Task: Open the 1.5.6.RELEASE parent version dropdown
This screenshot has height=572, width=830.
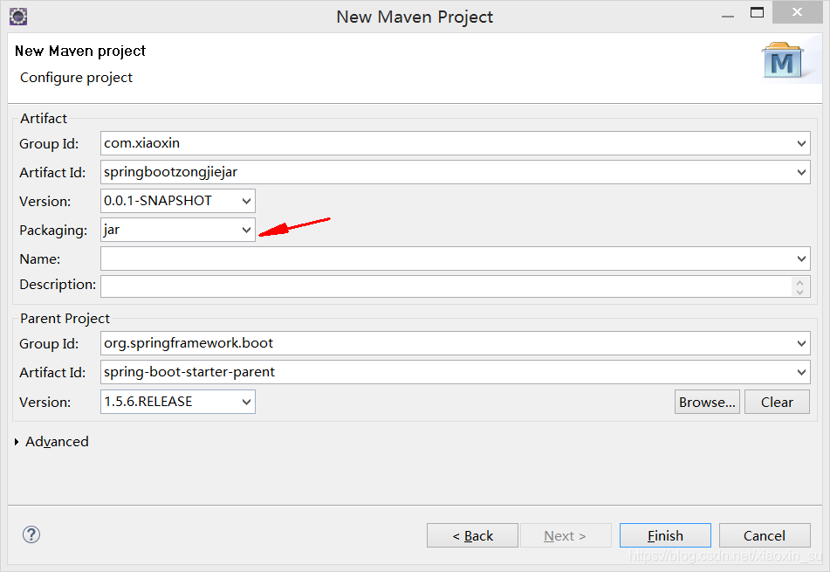Action: pos(246,402)
